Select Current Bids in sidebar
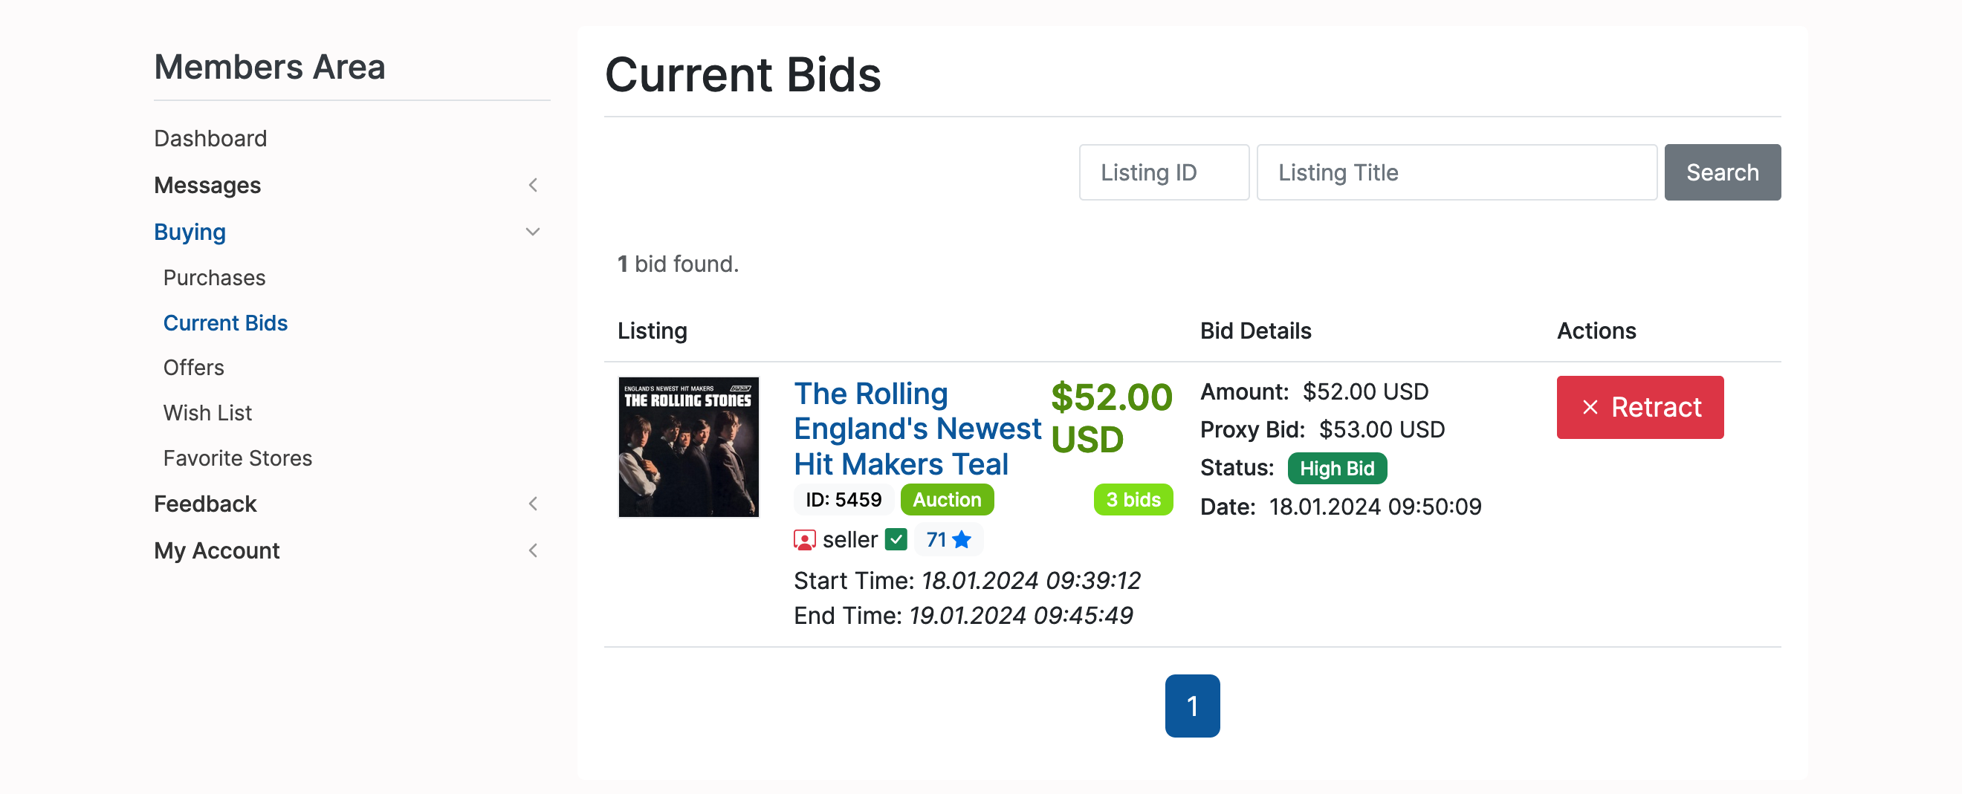1962x794 pixels. tap(225, 323)
